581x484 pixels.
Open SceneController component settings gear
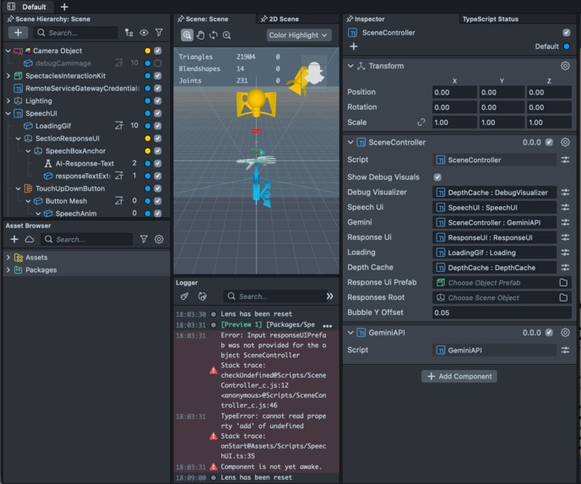(565, 142)
